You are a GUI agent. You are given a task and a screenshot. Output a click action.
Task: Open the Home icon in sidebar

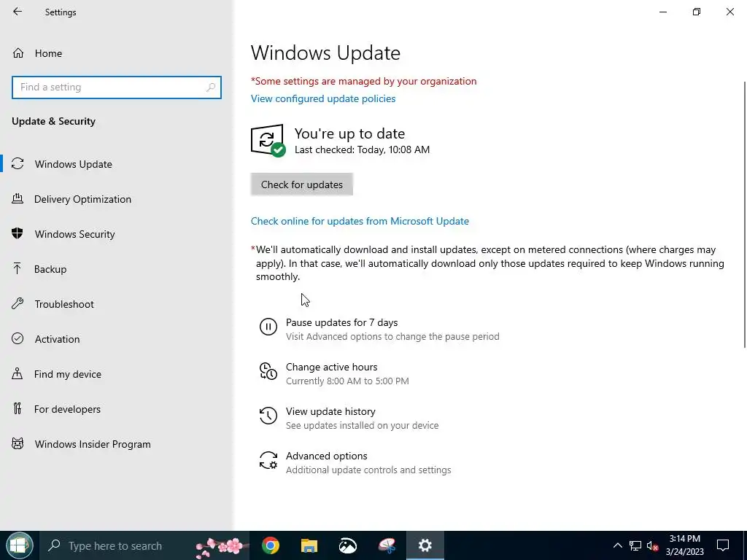(18, 52)
